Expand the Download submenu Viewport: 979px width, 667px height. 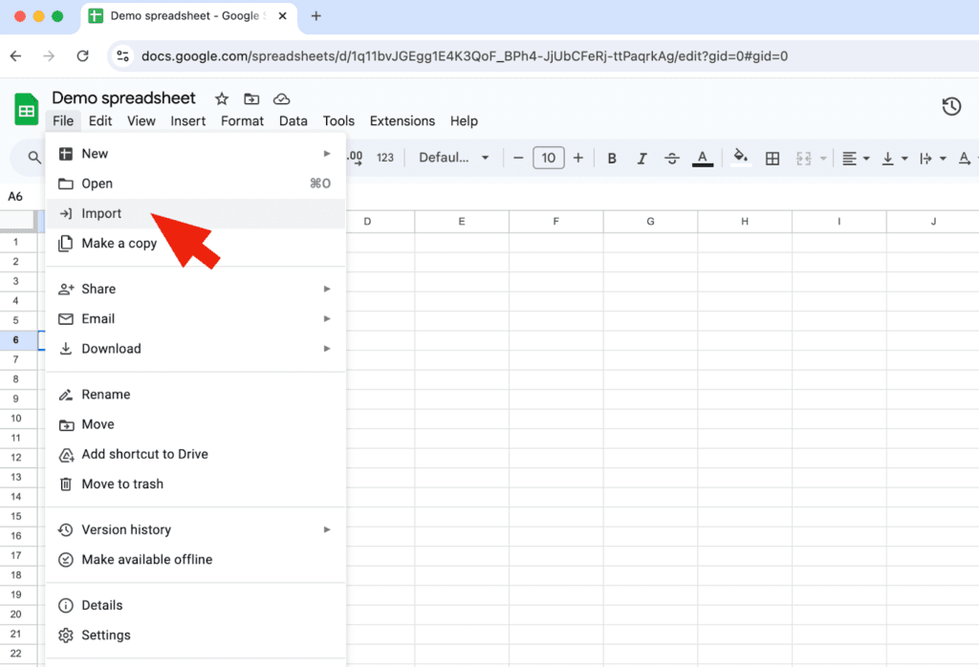(x=110, y=348)
